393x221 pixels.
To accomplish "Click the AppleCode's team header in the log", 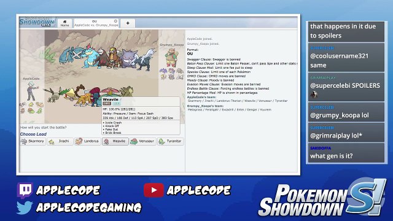I will click(201, 97).
